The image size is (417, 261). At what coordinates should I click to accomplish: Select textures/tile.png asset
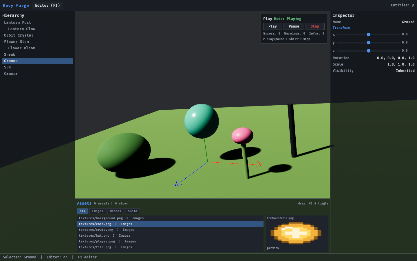pos(170,247)
